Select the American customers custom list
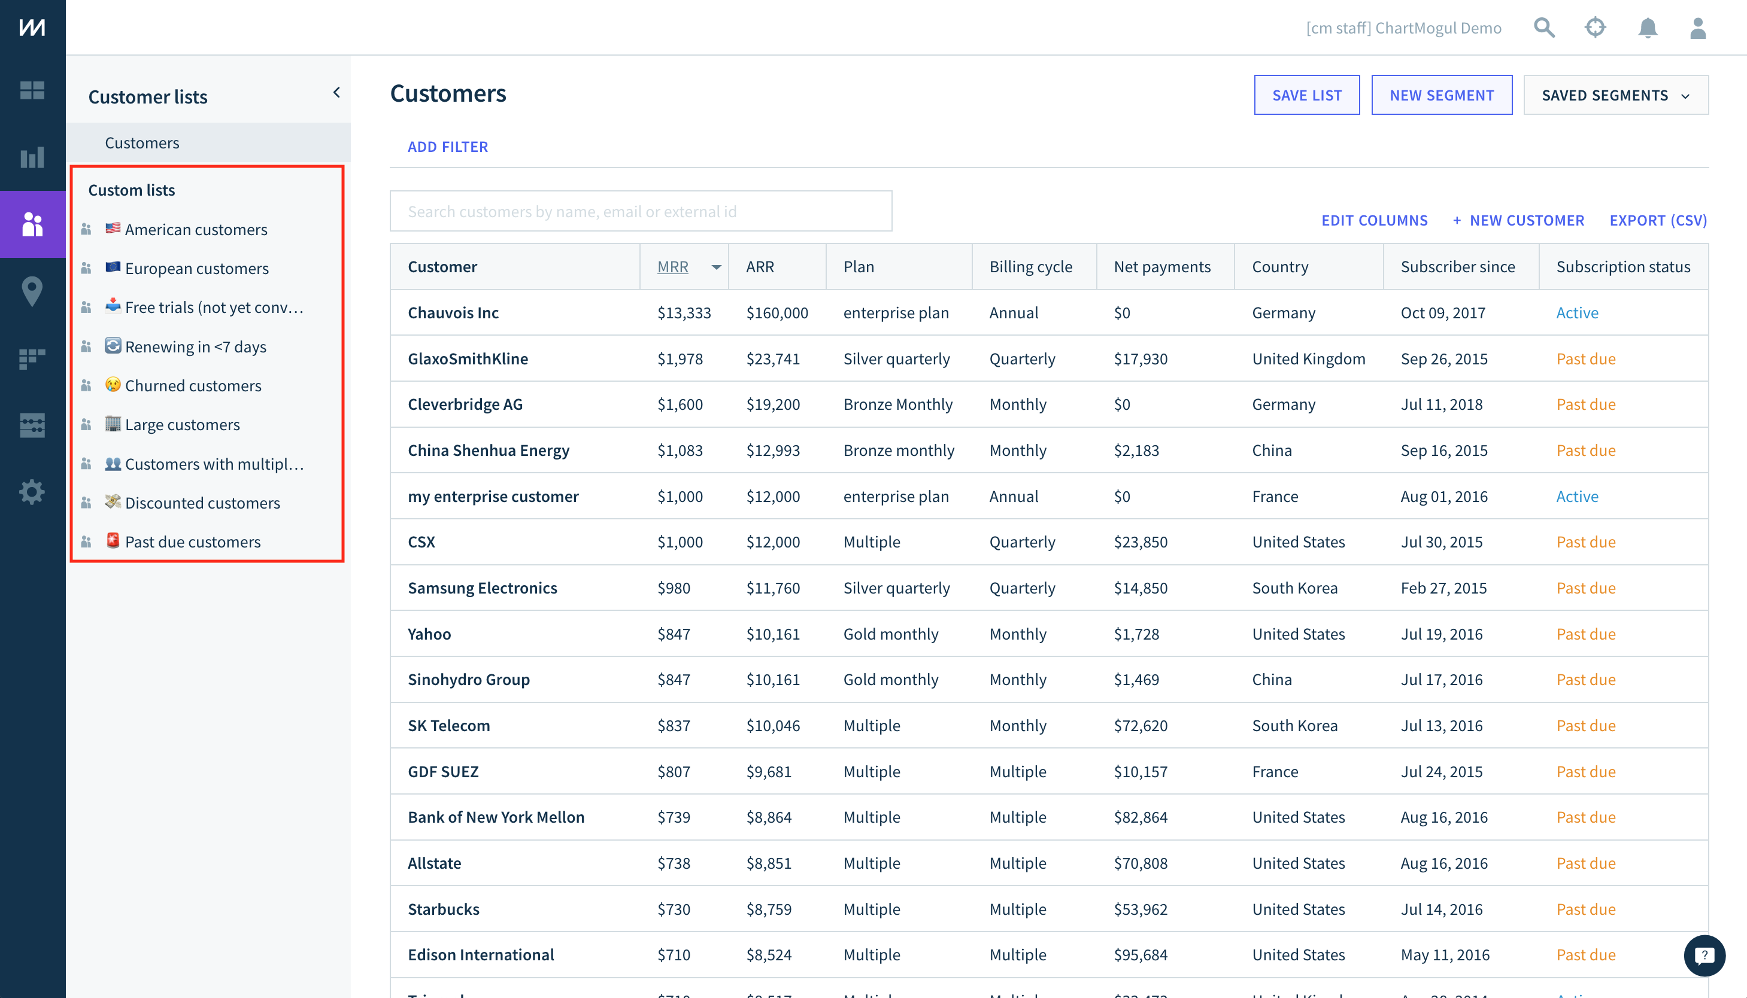The image size is (1747, 998). pos(197,228)
